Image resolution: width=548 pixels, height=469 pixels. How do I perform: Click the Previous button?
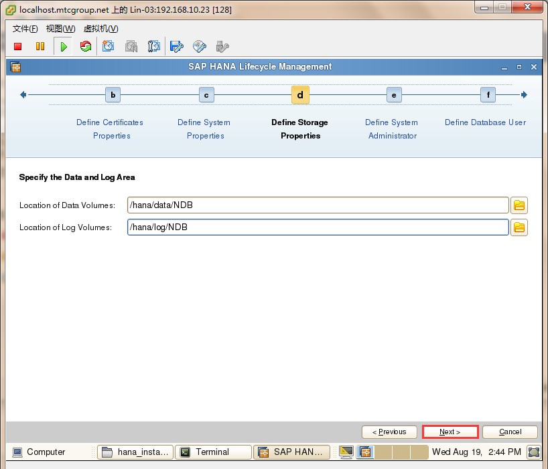[x=389, y=432]
